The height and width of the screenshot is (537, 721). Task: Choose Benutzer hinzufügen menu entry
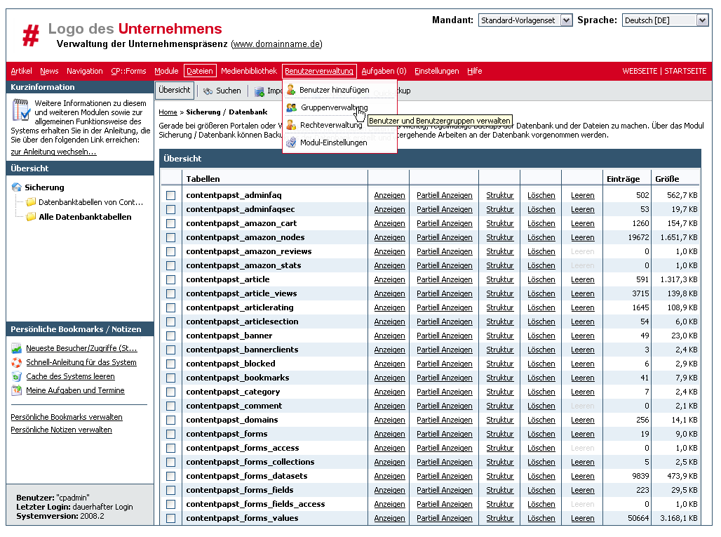(x=335, y=90)
